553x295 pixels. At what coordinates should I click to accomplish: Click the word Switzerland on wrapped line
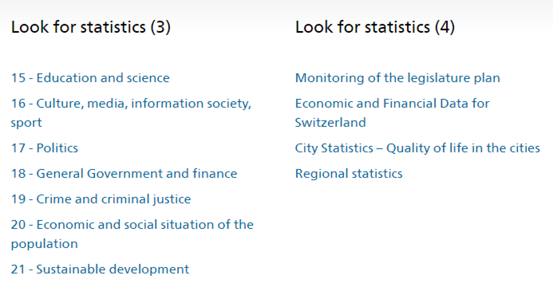coord(330,122)
